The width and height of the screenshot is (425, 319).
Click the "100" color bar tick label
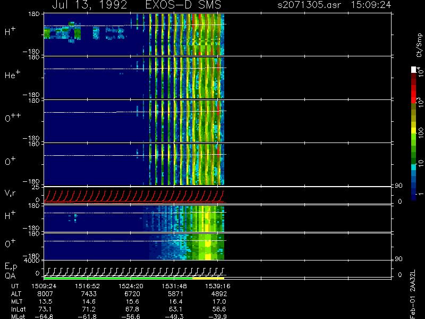pos(420,133)
